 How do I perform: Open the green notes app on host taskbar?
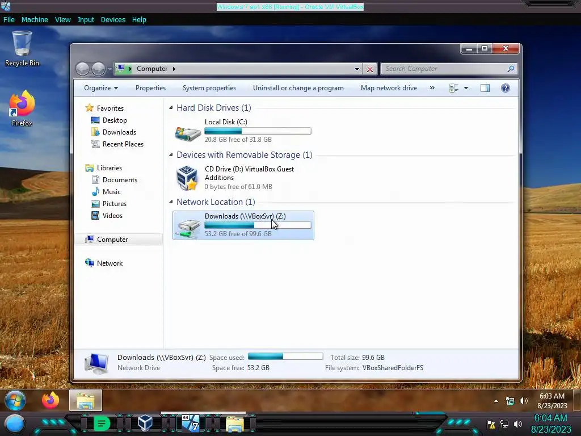click(102, 424)
